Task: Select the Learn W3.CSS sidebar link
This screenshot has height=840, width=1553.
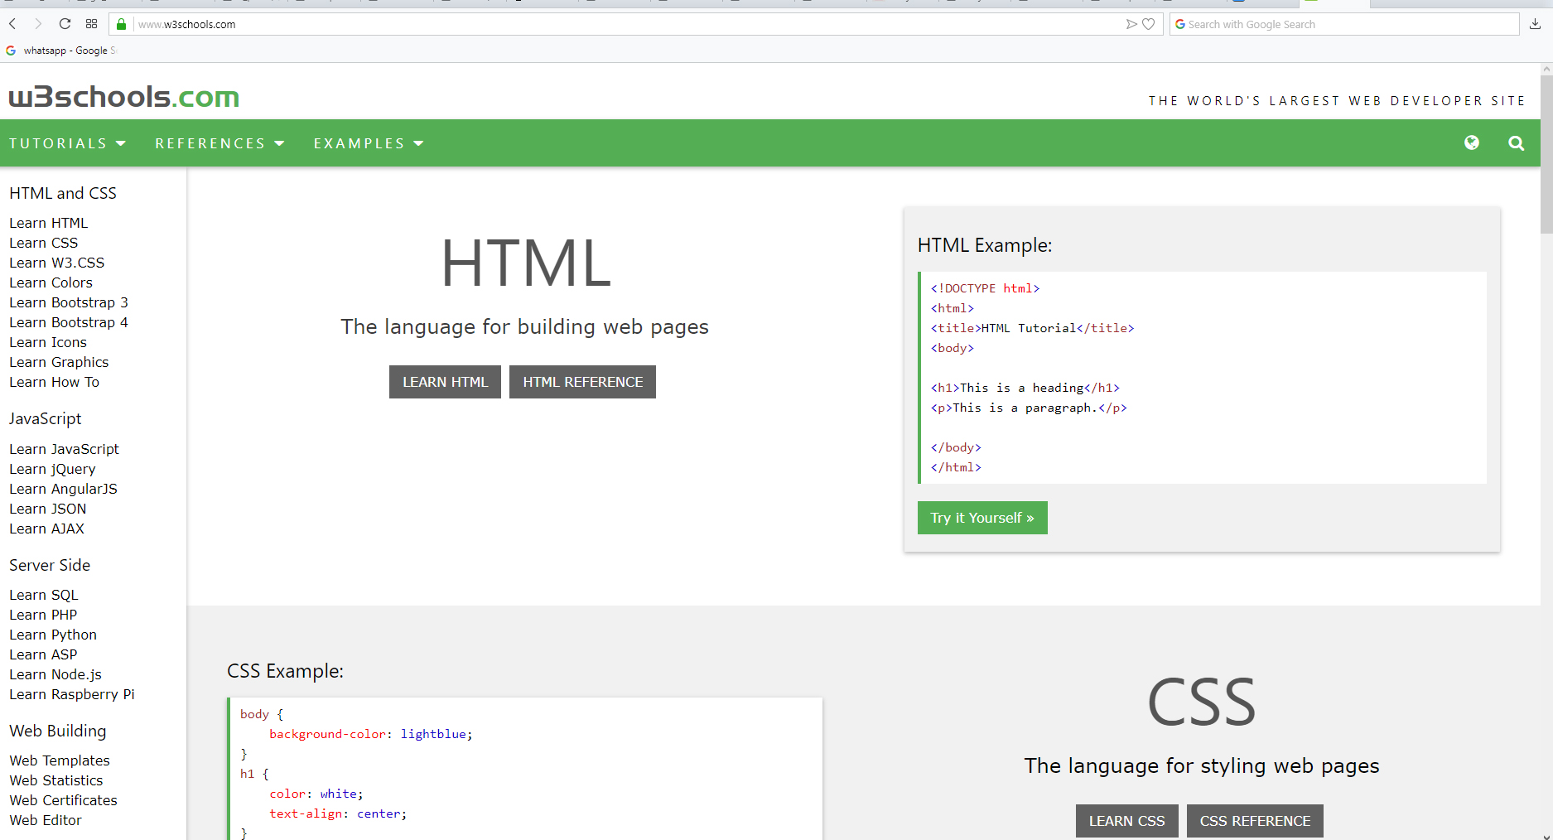Action: 57,263
